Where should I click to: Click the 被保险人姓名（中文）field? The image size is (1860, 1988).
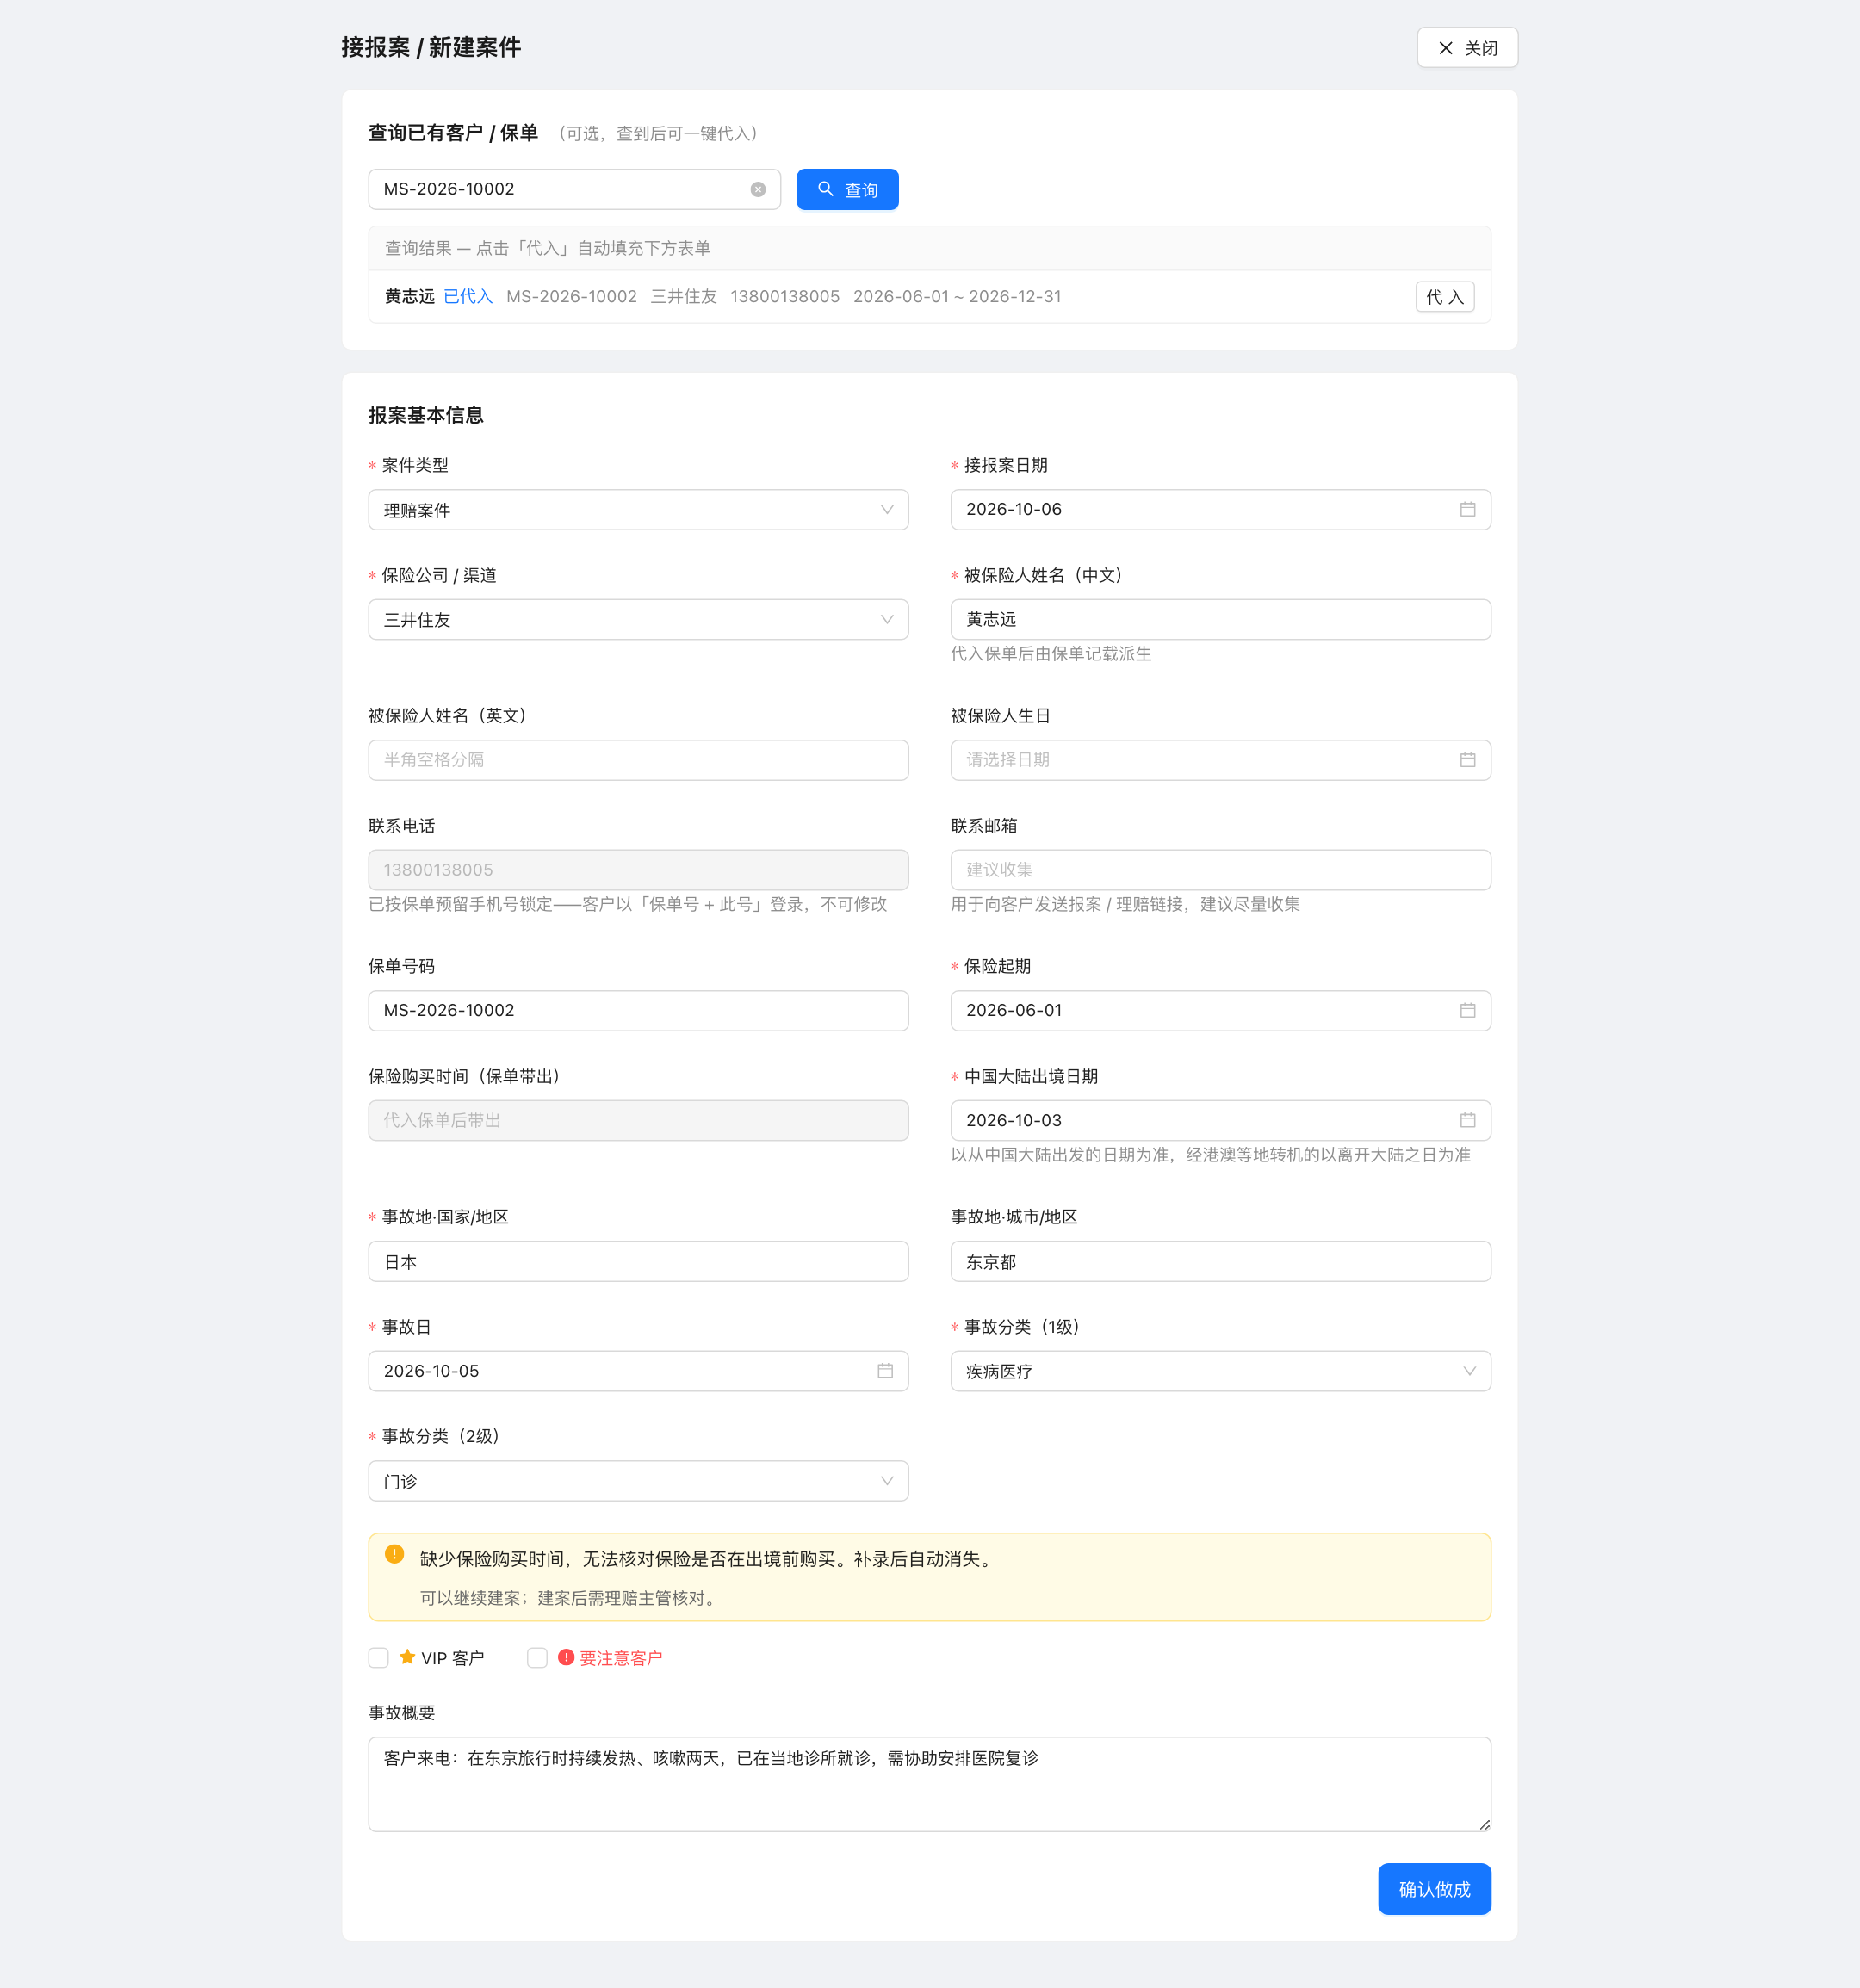[x=1220, y=619]
